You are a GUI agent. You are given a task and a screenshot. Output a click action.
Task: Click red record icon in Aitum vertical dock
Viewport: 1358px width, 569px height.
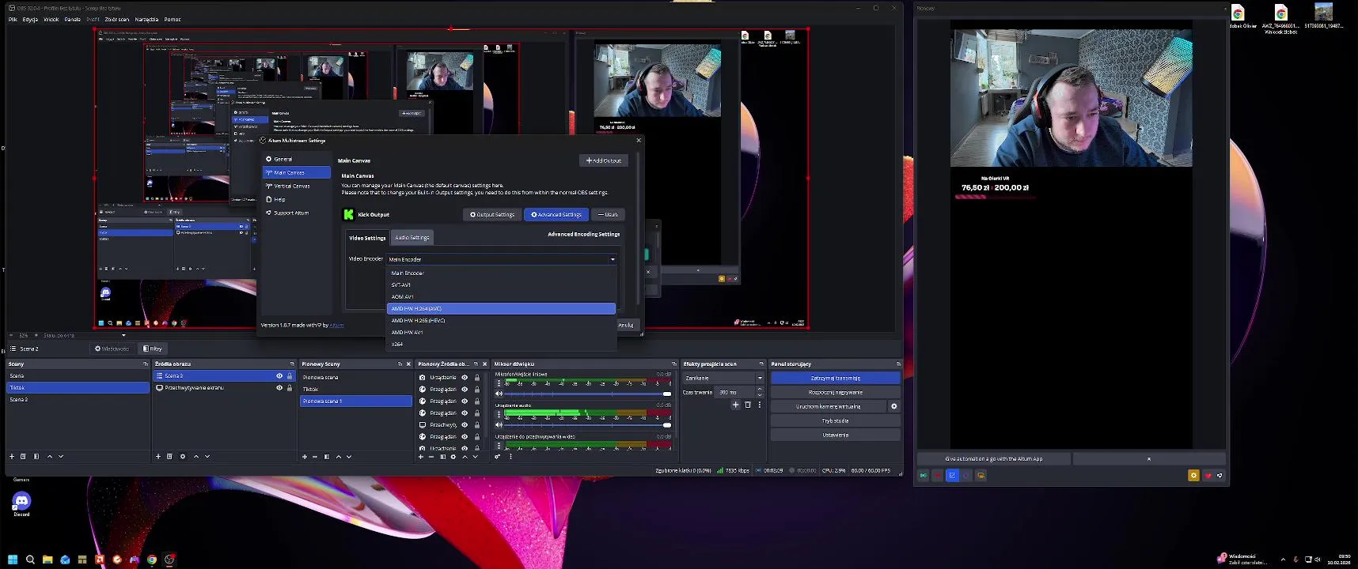pos(938,475)
